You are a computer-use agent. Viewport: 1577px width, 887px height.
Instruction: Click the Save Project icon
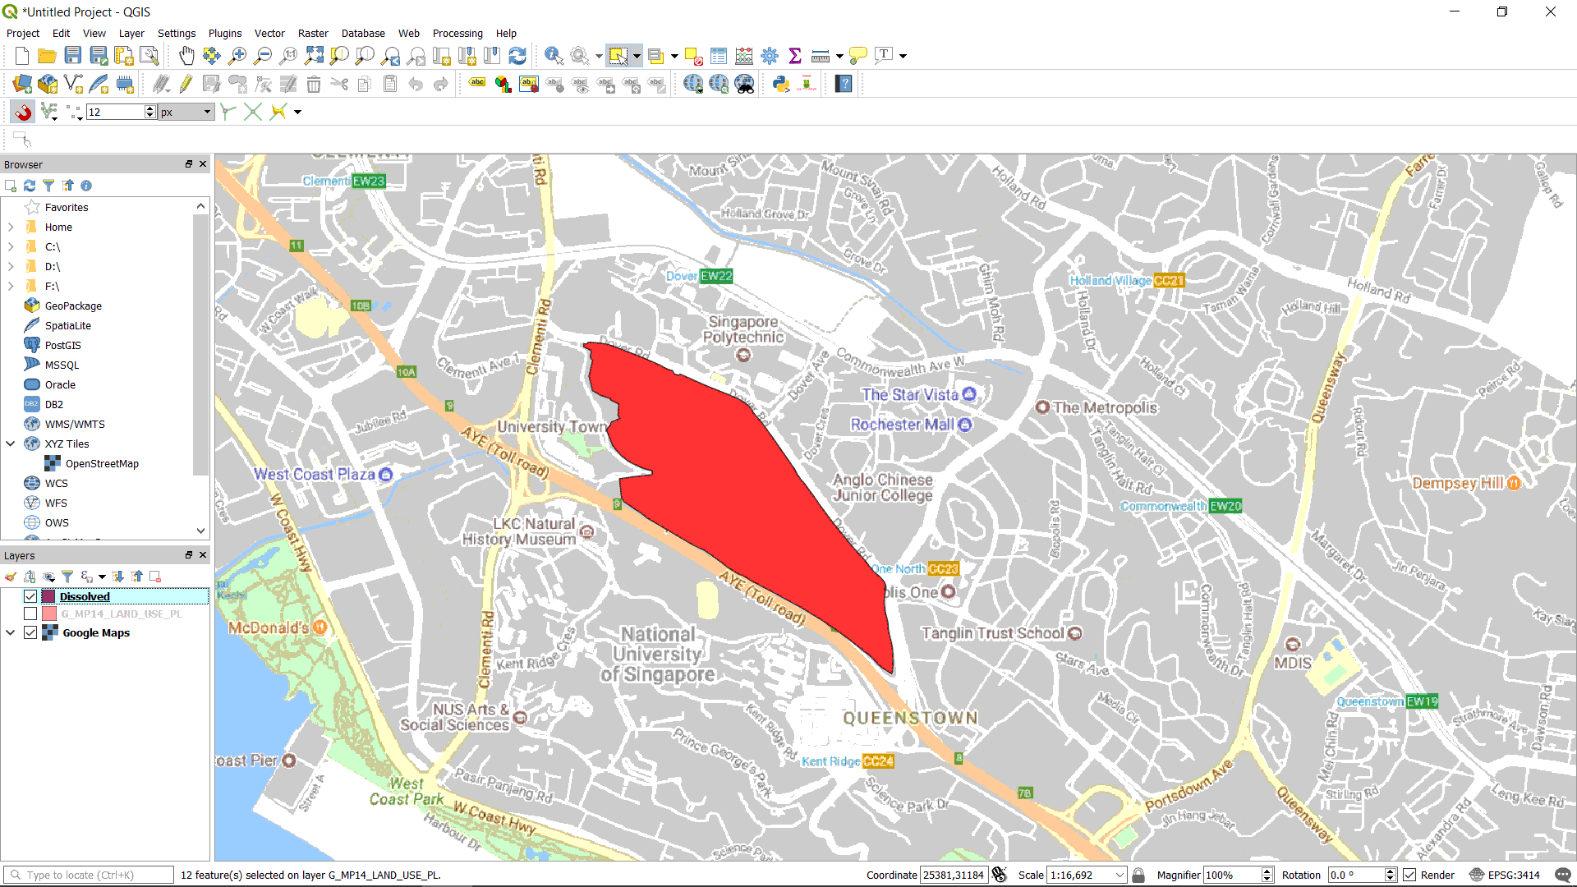click(73, 56)
